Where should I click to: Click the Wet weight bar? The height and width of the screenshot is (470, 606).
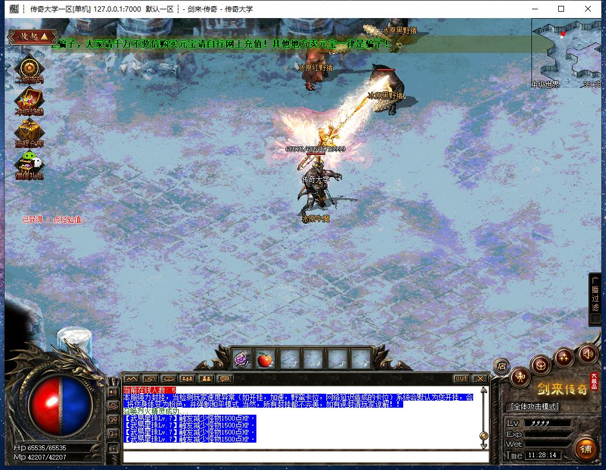point(547,444)
